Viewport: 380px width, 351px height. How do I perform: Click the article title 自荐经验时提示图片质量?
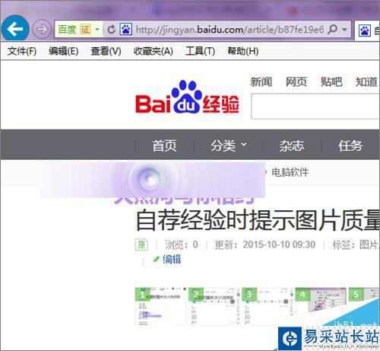tap(258, 219)
